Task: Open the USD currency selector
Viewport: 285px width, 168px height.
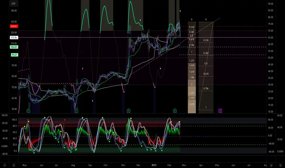Action: click(13, 3)
